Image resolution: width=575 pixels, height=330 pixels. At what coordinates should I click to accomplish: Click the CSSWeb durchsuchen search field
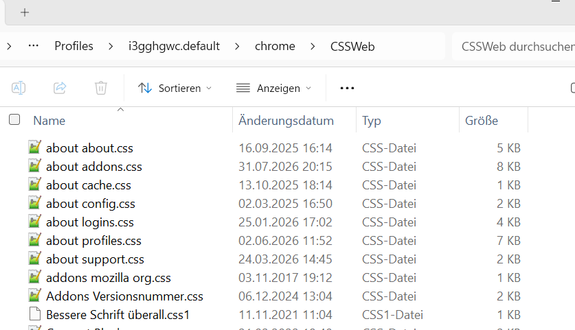(x=513, y=47)
